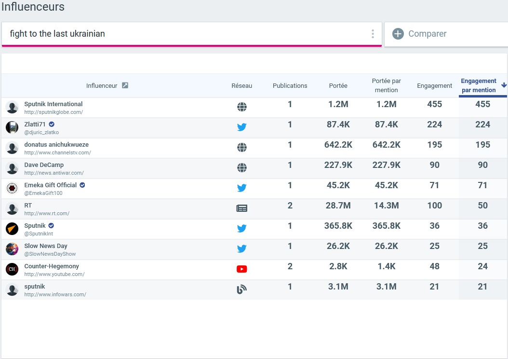Open the three-dot menu for the query

click(373, 34)
